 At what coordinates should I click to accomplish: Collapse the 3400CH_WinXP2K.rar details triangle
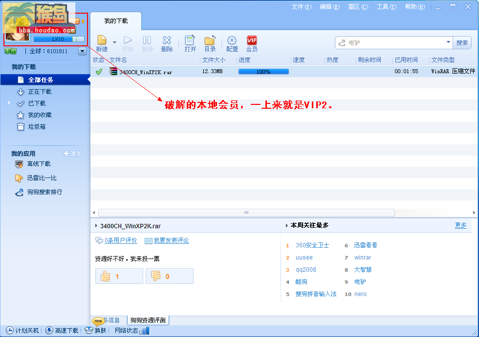[96, 226]
